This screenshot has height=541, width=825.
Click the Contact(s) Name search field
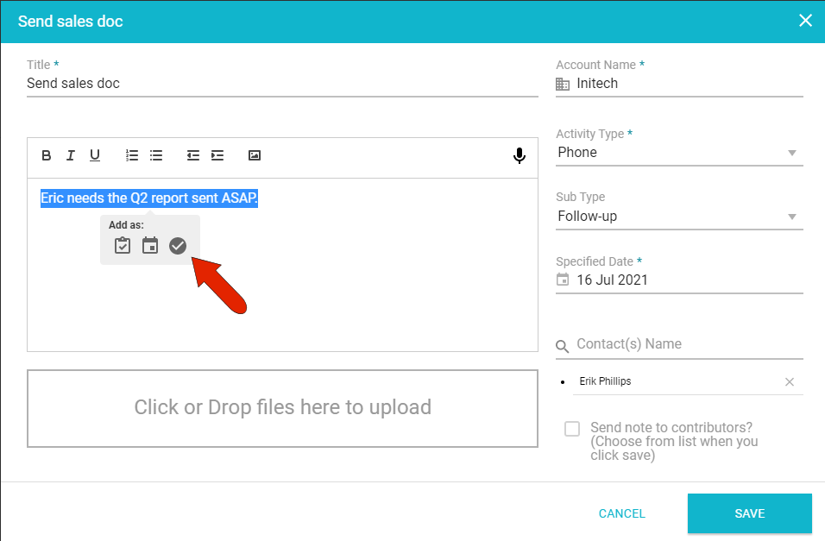688,344
